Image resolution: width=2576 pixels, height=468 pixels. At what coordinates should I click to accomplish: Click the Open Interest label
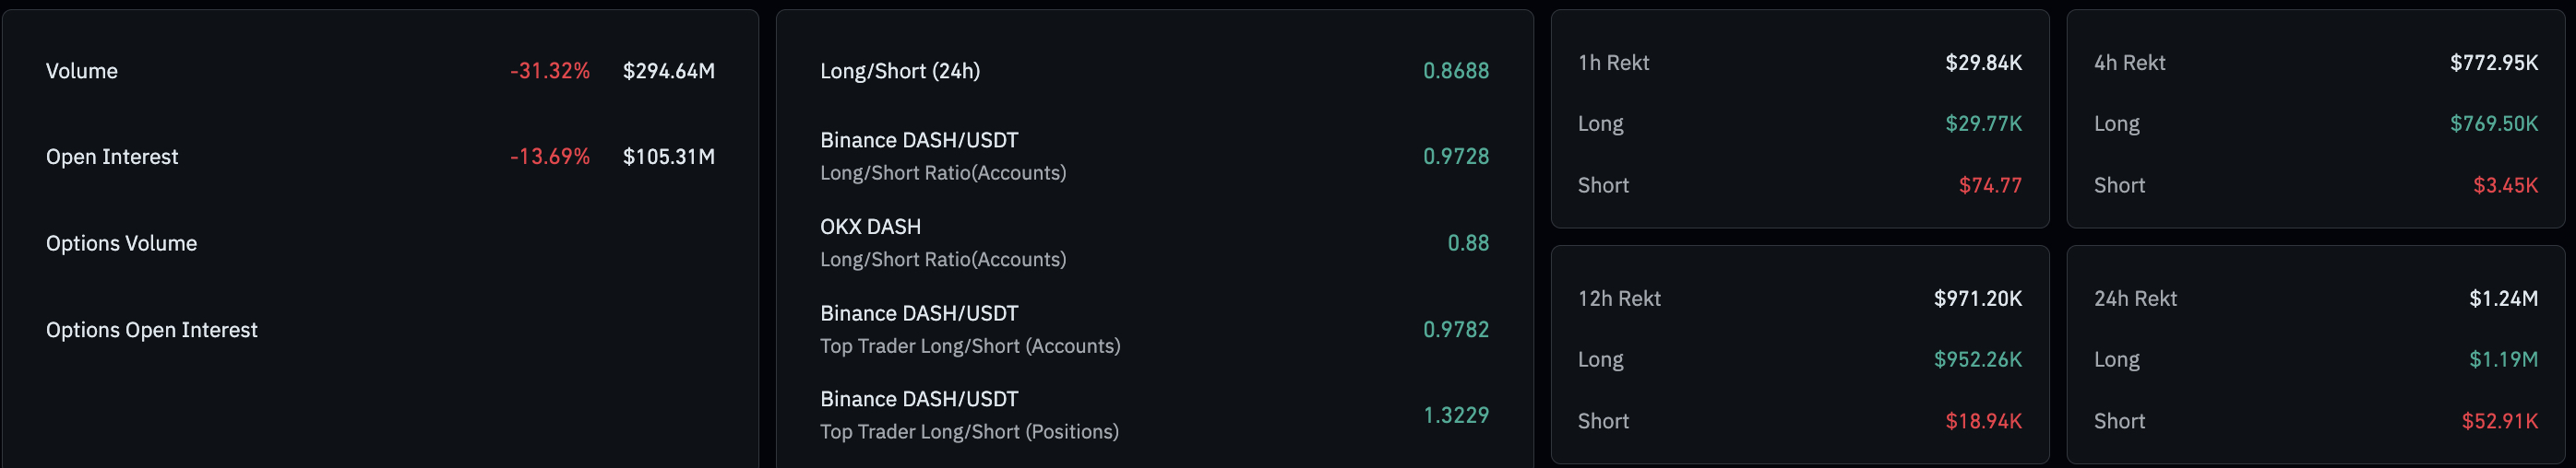112,157
